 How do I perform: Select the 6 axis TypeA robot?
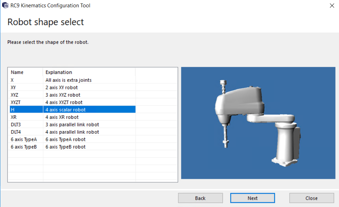(24, 139)
